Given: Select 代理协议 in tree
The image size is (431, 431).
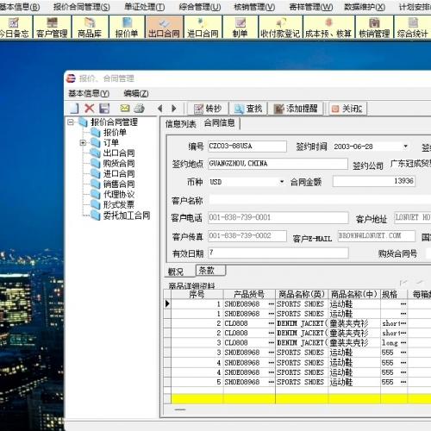Looking at the screenshot, I should tap(119, 194).
